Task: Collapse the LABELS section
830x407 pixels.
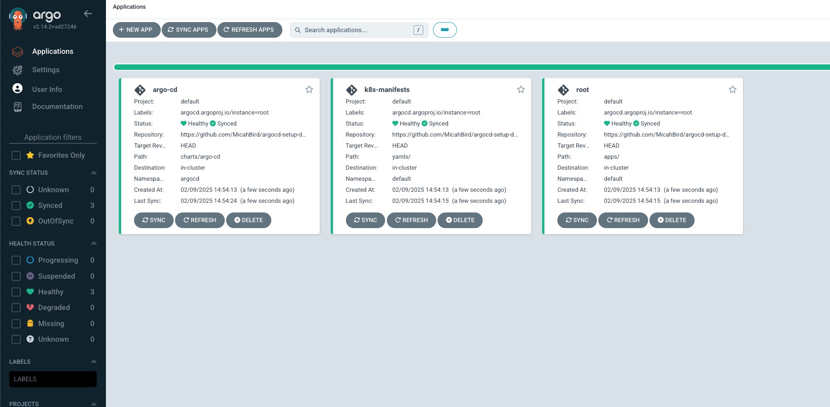Action: click(x=94, y=361)
